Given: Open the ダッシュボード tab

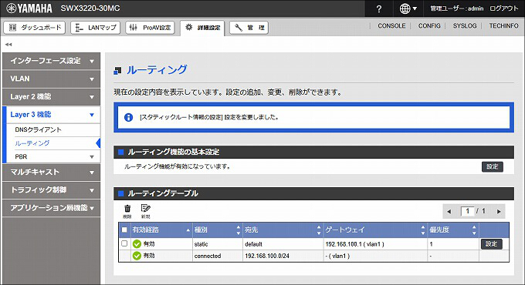Looking at the screenshot, I should pyautogui.click(x=35, y=28).
